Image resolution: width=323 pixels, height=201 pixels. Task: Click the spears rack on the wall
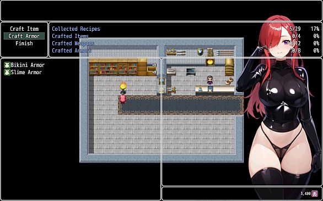225,53
